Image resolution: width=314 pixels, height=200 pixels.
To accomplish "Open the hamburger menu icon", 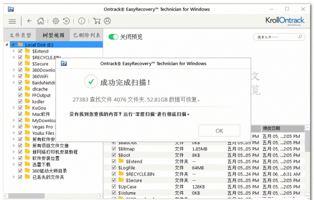I will pyautogui.click(x=12, y=21).
